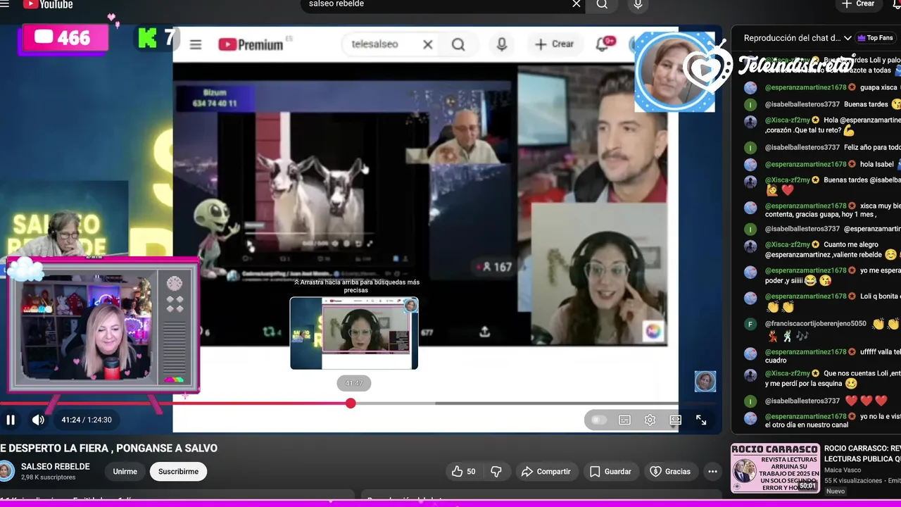Open the three-dot more actions menu
This screenshot has width=901, height=507.
(712, 471)
